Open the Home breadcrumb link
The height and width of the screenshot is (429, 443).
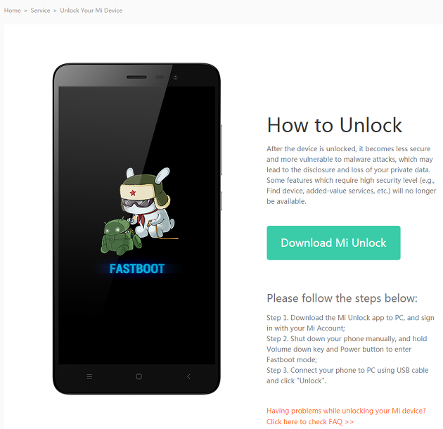coord(13,11)
